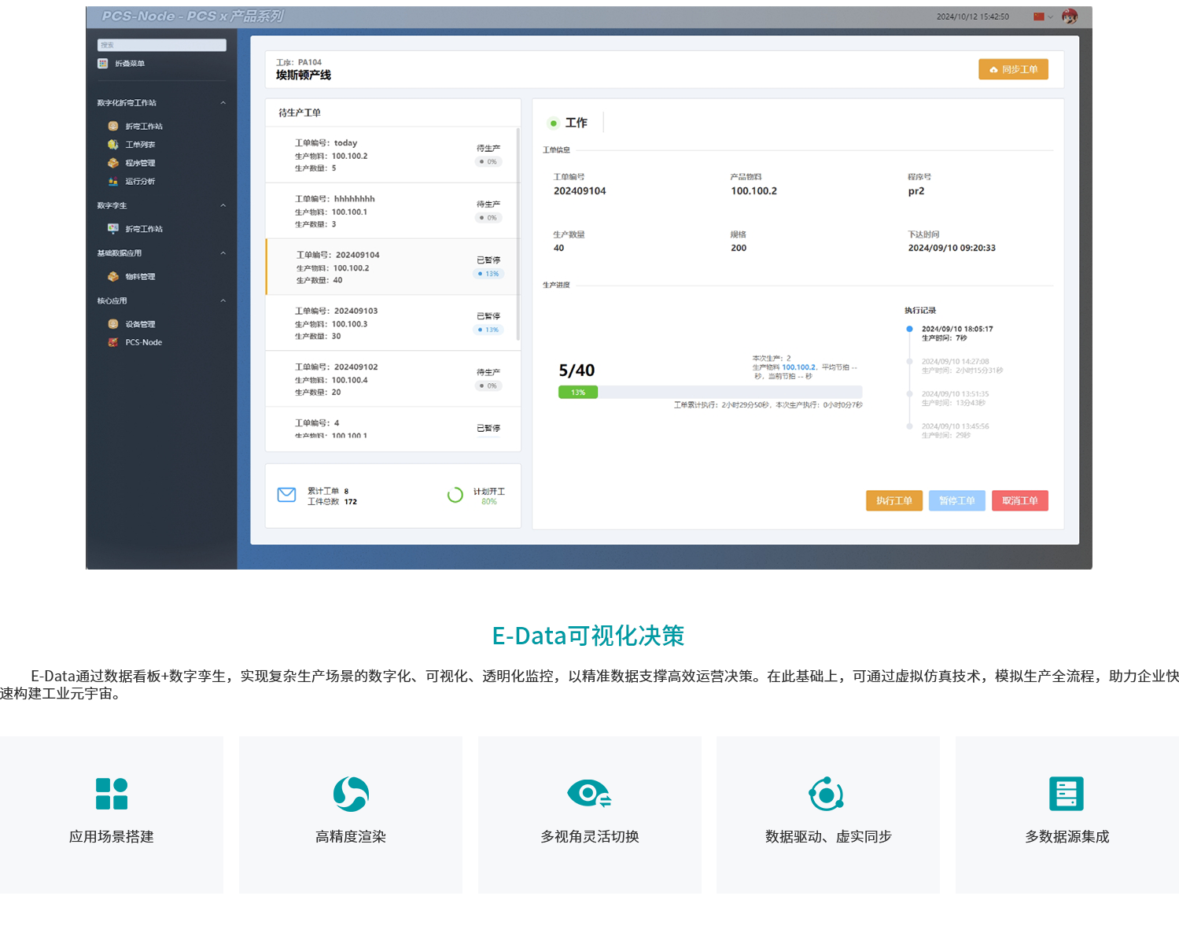
Task: Collapse the 数字化折弯工作站 menu group
Action: click(x=223, y=103)
